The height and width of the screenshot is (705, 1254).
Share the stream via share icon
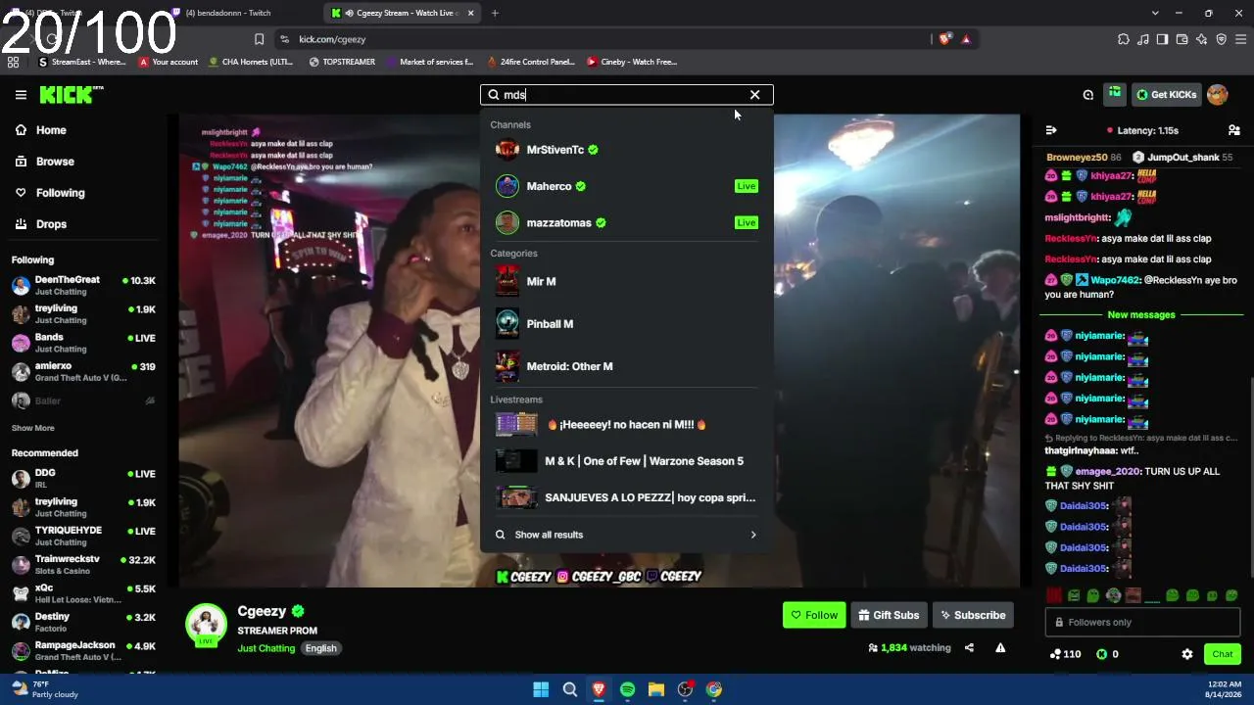coord(969,647)
